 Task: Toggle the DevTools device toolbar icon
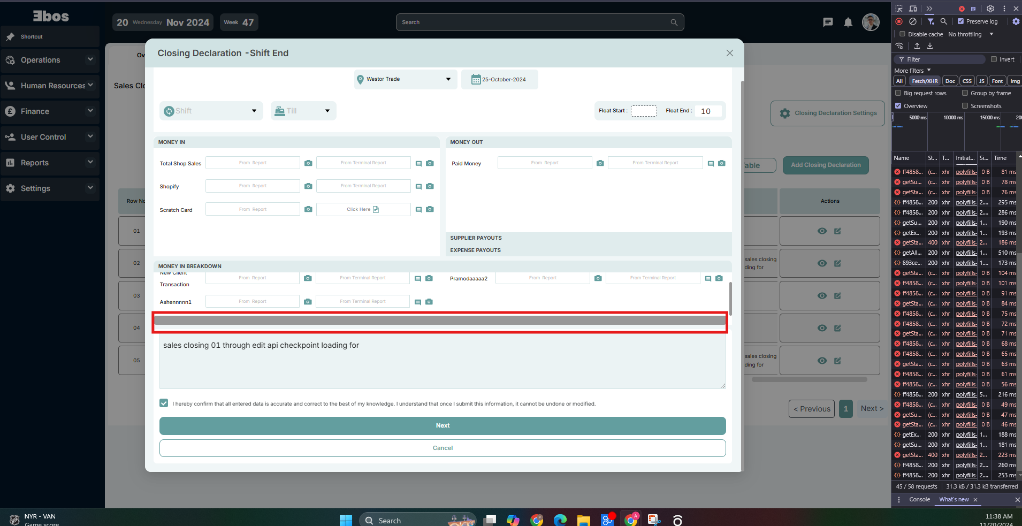[x=913, y=9]
